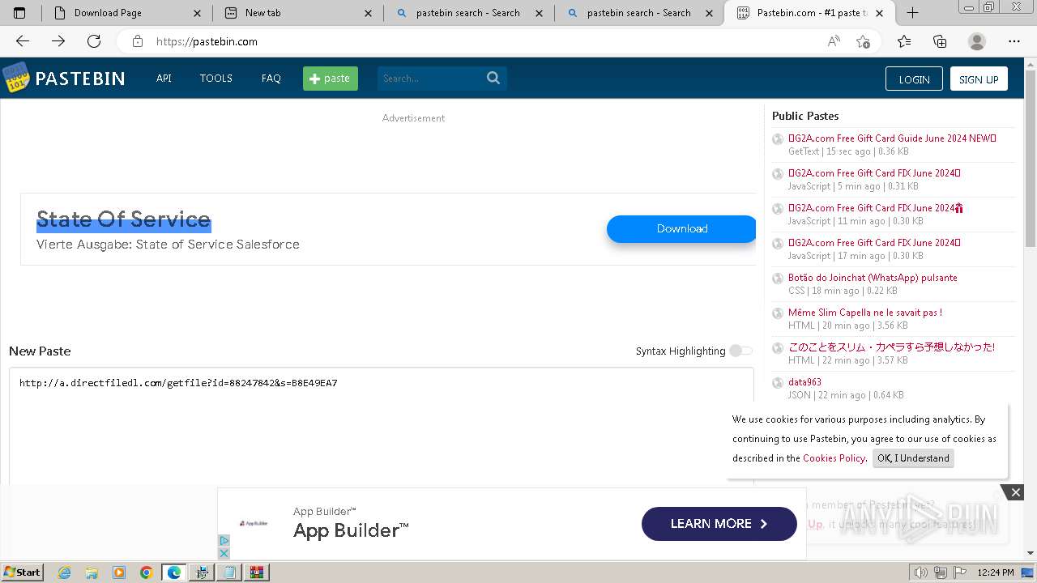Click the Pastebin logo icon
Viewport: 1037px width, 583px height.
(x=16, y=78)
